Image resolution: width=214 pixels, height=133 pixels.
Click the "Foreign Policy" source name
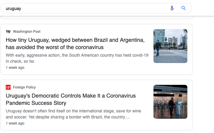click(x=24, y=87)
